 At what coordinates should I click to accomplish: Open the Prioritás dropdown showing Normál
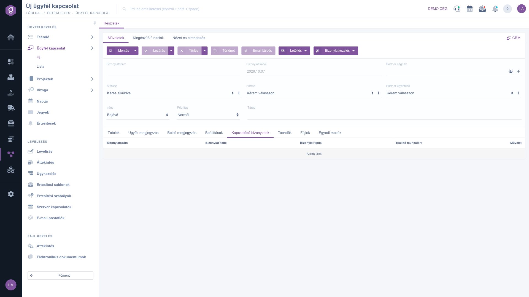tap(208, 115)
